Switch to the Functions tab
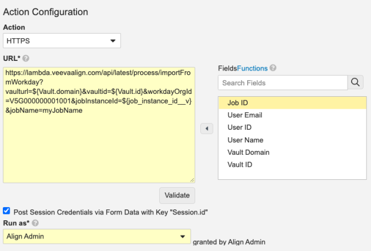Screen dimensions: 371x251 click(x=253, y=68)
